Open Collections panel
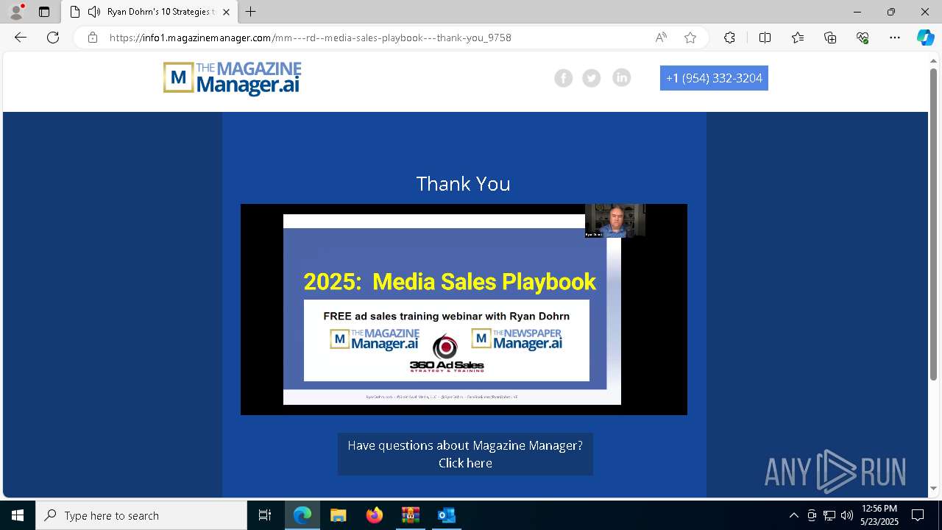The height and width of the screenshot is (530, 942). (830, 38)
